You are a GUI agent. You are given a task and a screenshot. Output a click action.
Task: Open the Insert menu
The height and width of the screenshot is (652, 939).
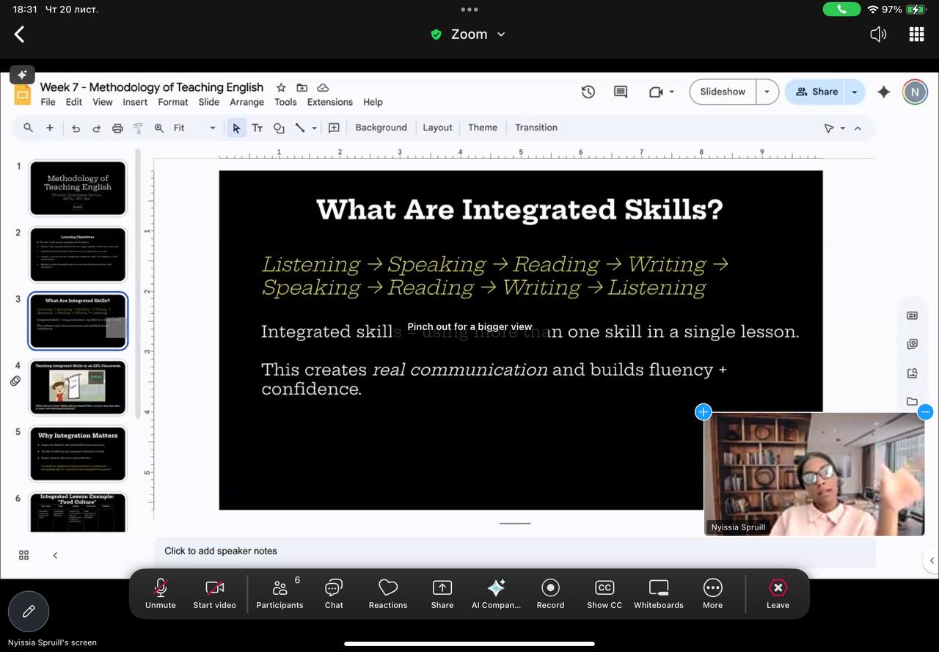pyautogui.click(x=135, y=102)
